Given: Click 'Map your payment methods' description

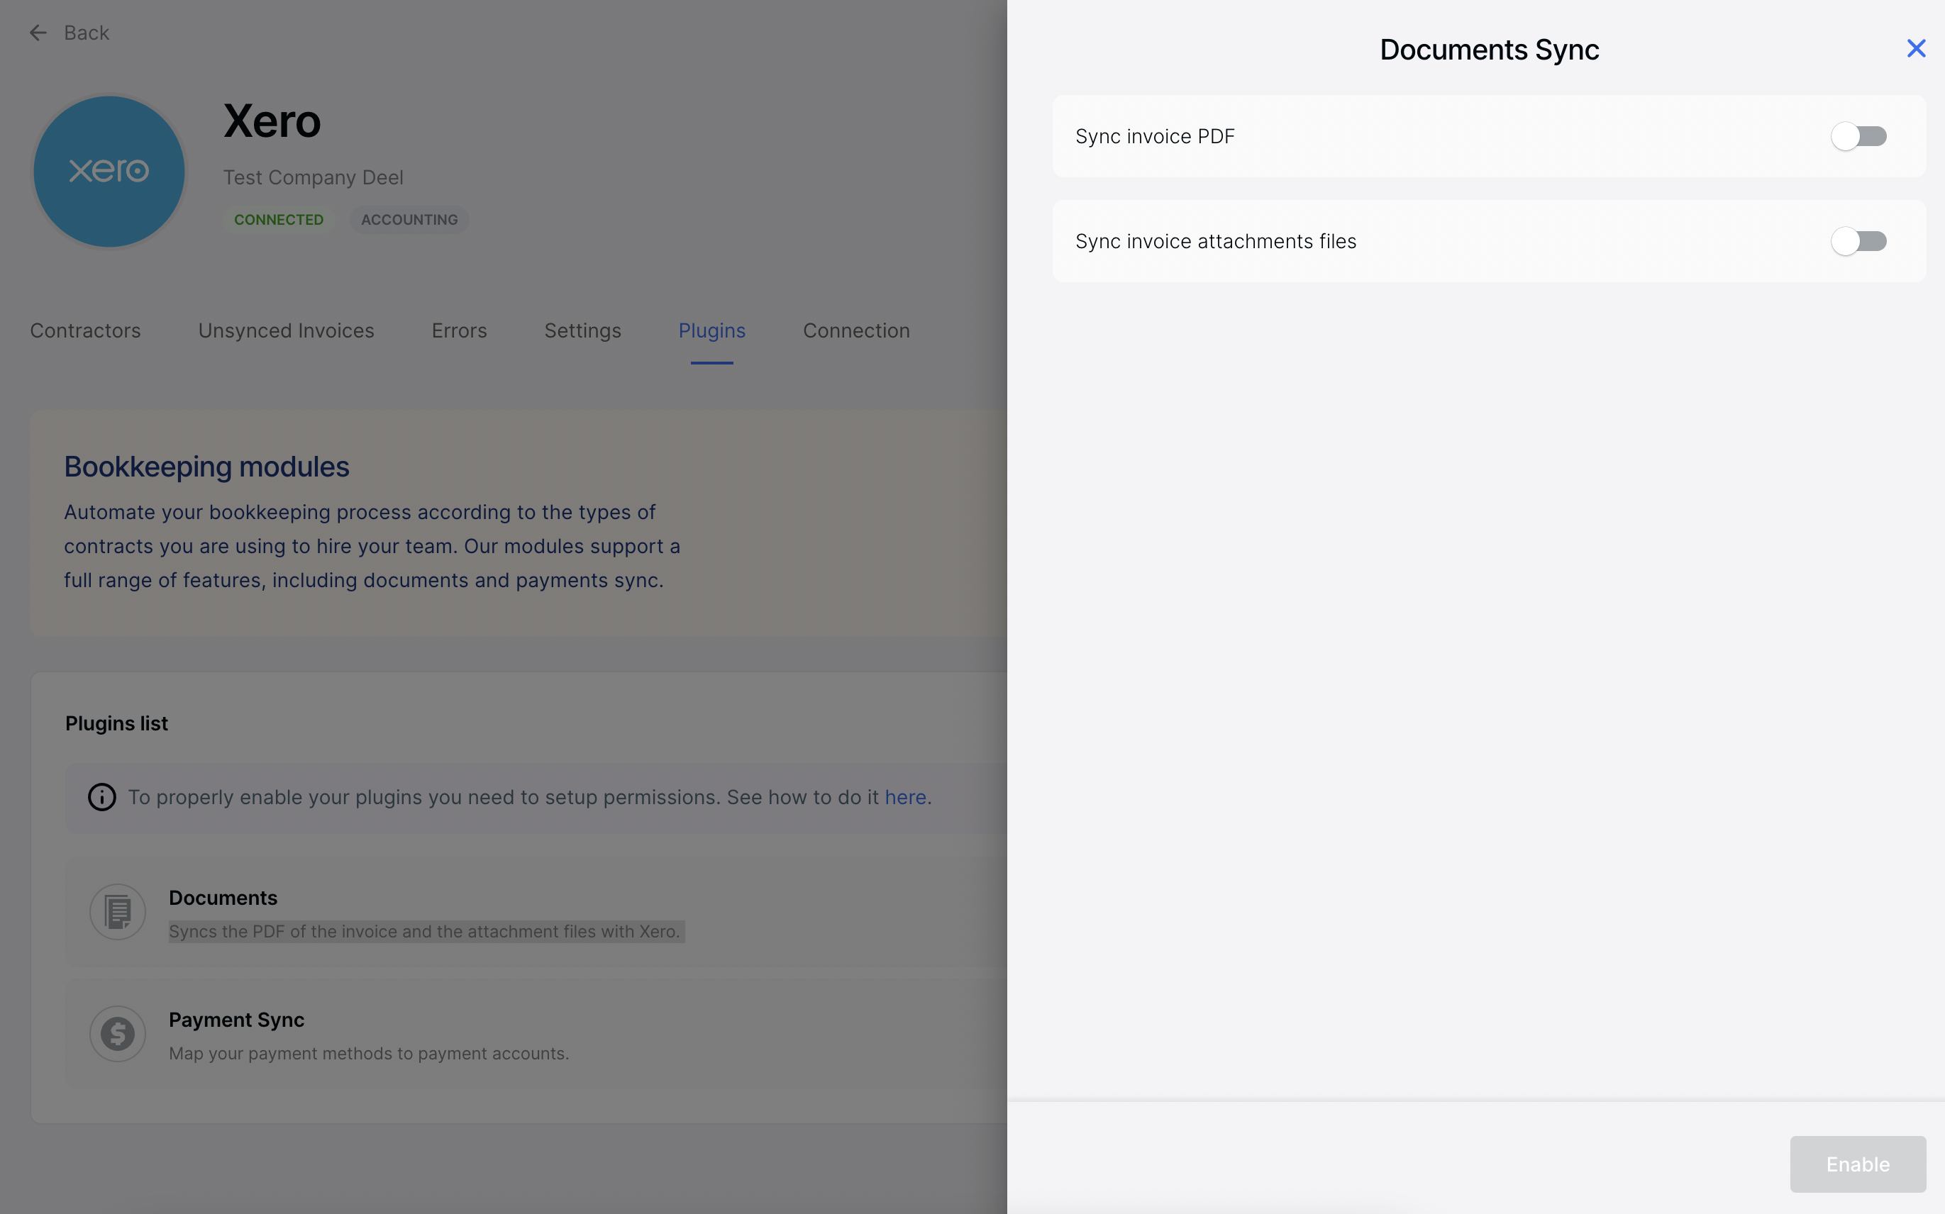Looking at the screenshot, I should click(x=369, y=1054).
